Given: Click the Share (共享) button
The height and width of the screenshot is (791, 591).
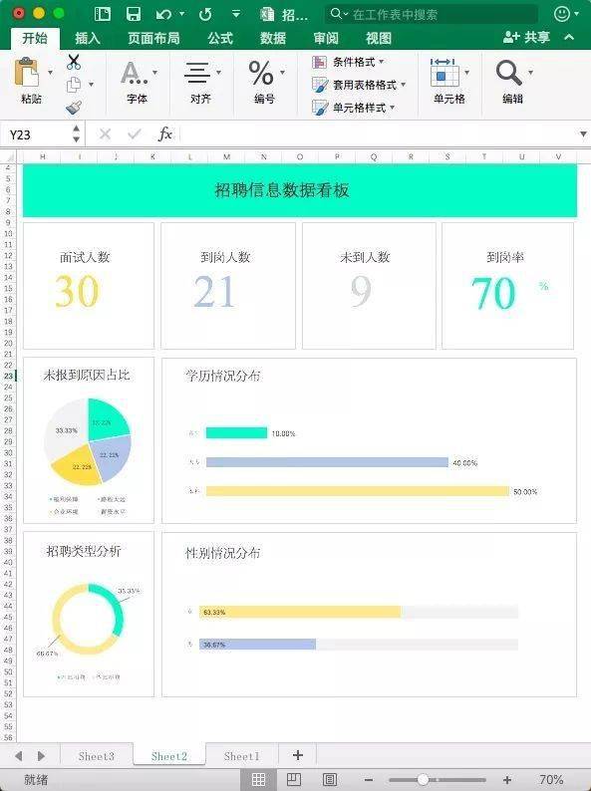Looking at the screenshot, I should (x=526, y=37).
